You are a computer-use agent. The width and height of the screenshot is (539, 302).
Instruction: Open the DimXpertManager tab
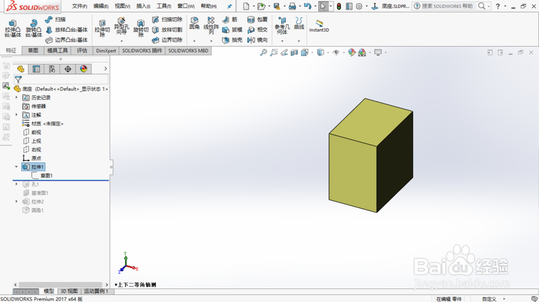pyautogui.click(x=68, y=69)
